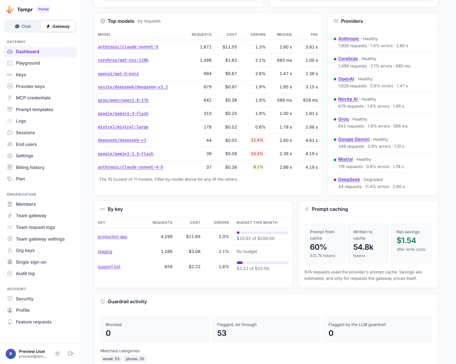Toggle light/dark theme with the sun icon
Viewport: 456px width, 364px height.
coord(57,354)
